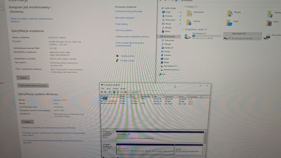Screen dimensions: 281x158
Task: Select Dysk lokalny (C:) drive in Explorer
Action: [203, 36]
